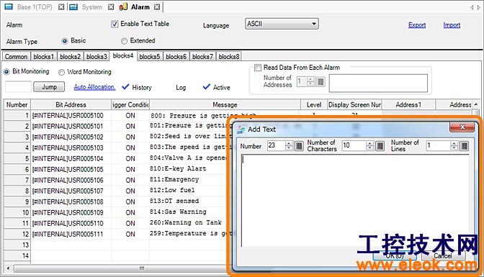Select message '814:Gas Warning'
The width and height of the screenshot is (484, 277).
pos(178,212)
